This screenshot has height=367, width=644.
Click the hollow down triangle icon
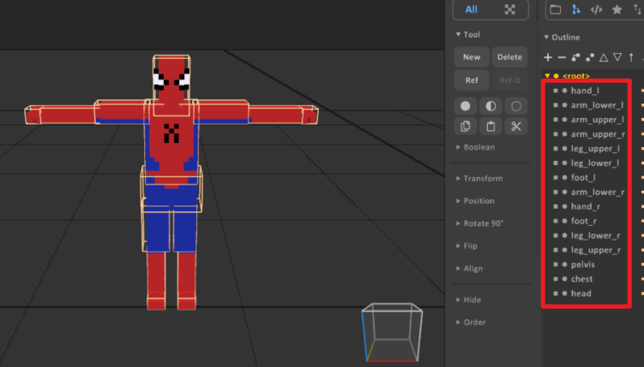coord(617,57)
